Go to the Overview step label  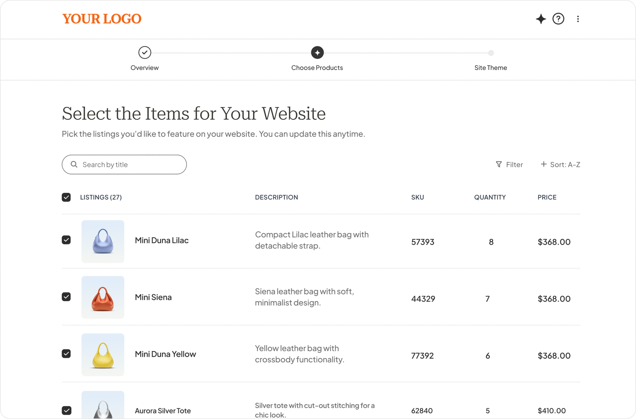coord(144,68)
